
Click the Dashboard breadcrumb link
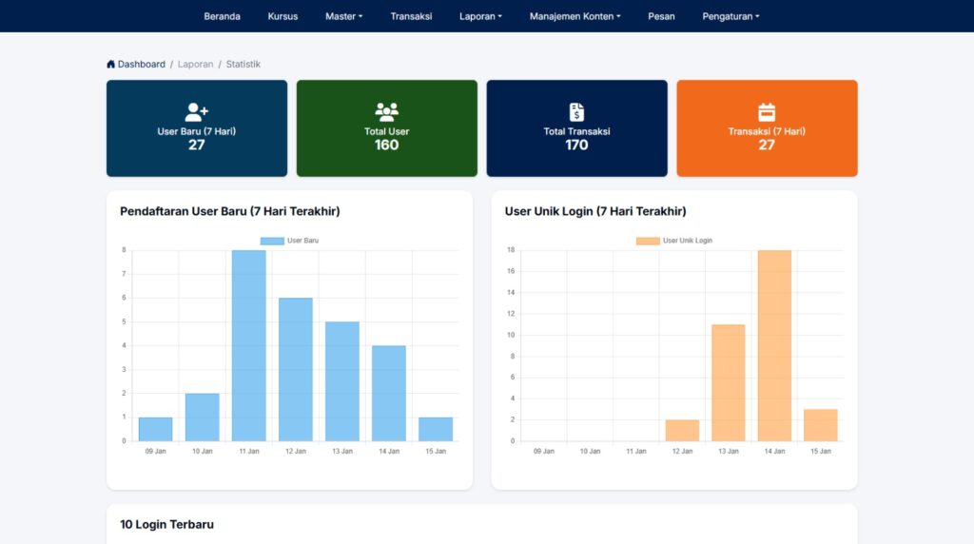coord(141,65)
